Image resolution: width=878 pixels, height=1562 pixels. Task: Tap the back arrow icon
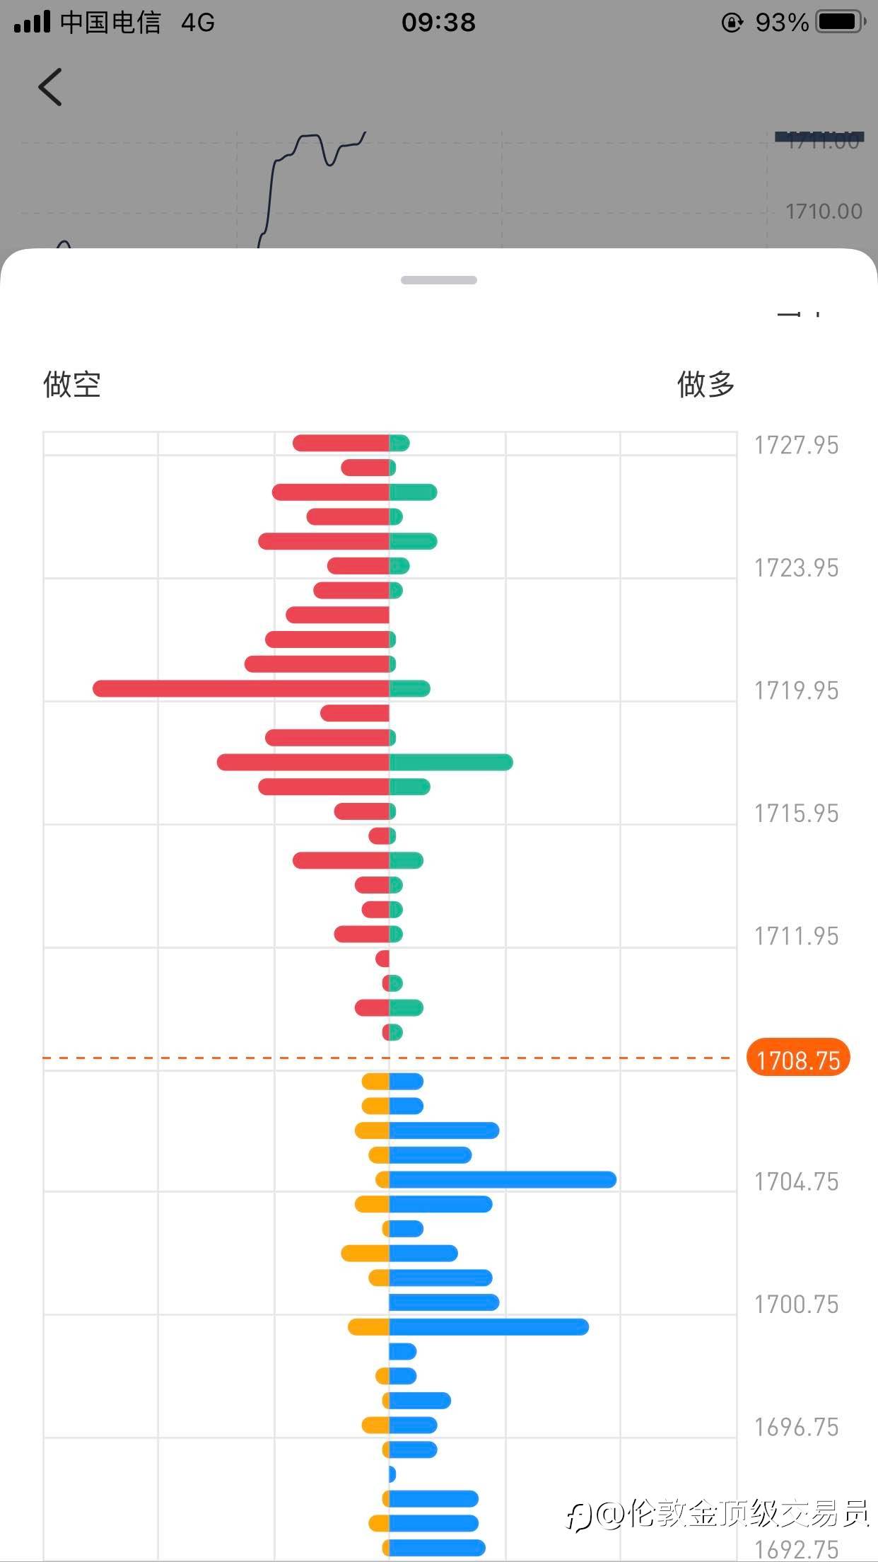pyautogui.click(x=50, y=87)
